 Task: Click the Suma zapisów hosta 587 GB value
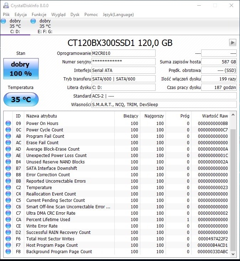219,62
